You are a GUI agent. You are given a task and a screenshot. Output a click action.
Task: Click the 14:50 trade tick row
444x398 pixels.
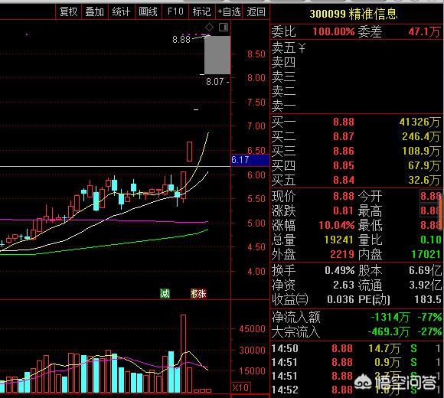(357, 348)
